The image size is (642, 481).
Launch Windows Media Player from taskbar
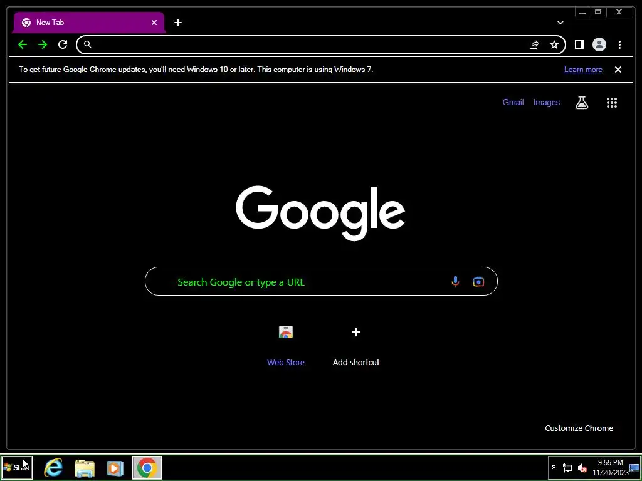point(115,468)
